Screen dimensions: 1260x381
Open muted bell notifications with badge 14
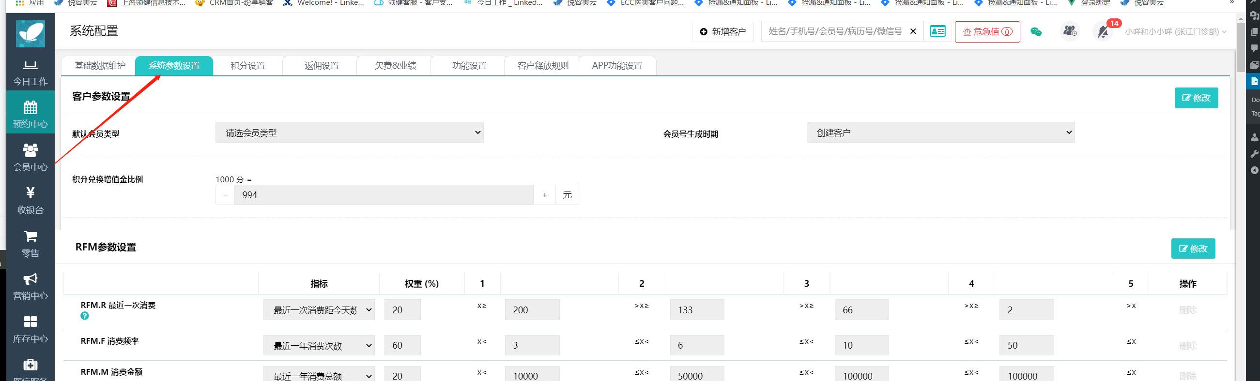point(1103,32)
